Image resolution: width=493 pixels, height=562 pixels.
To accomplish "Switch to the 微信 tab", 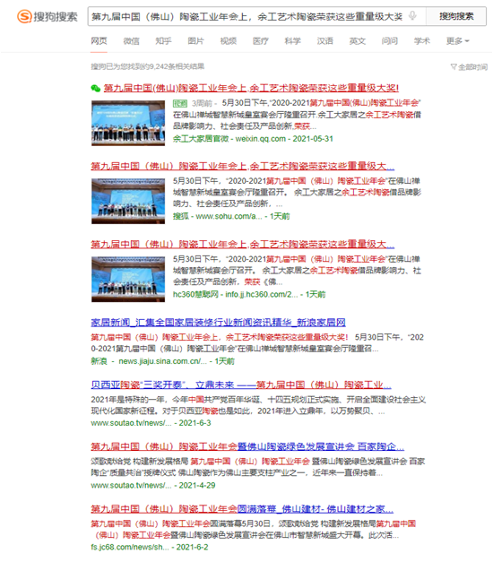I will click(x=131, y=41).
